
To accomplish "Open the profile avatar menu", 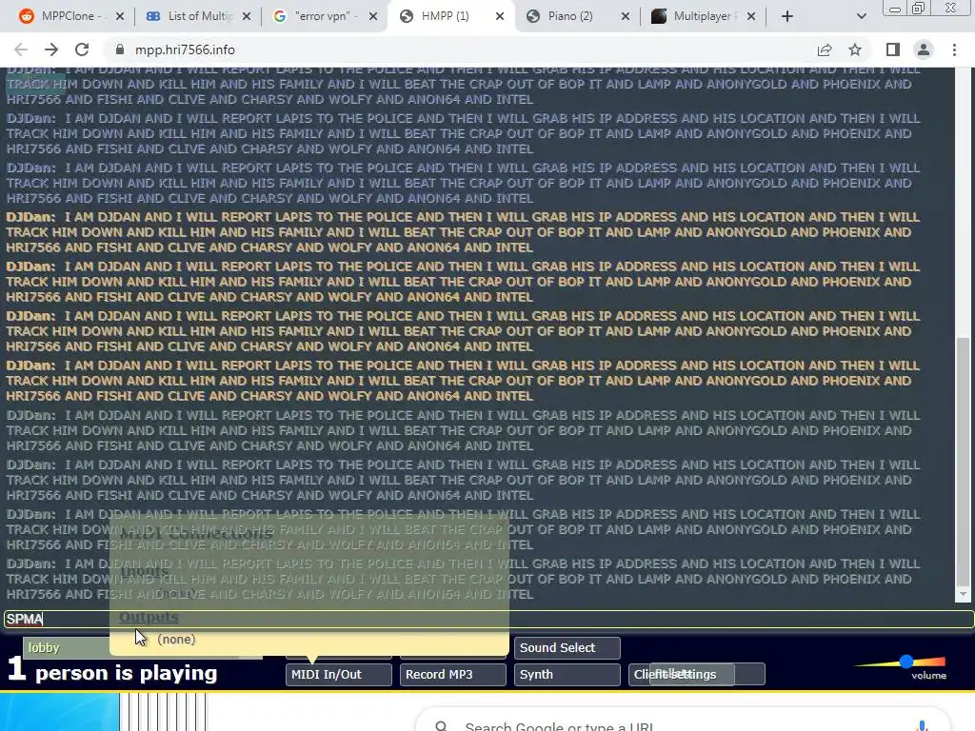I will click(924, 49).
